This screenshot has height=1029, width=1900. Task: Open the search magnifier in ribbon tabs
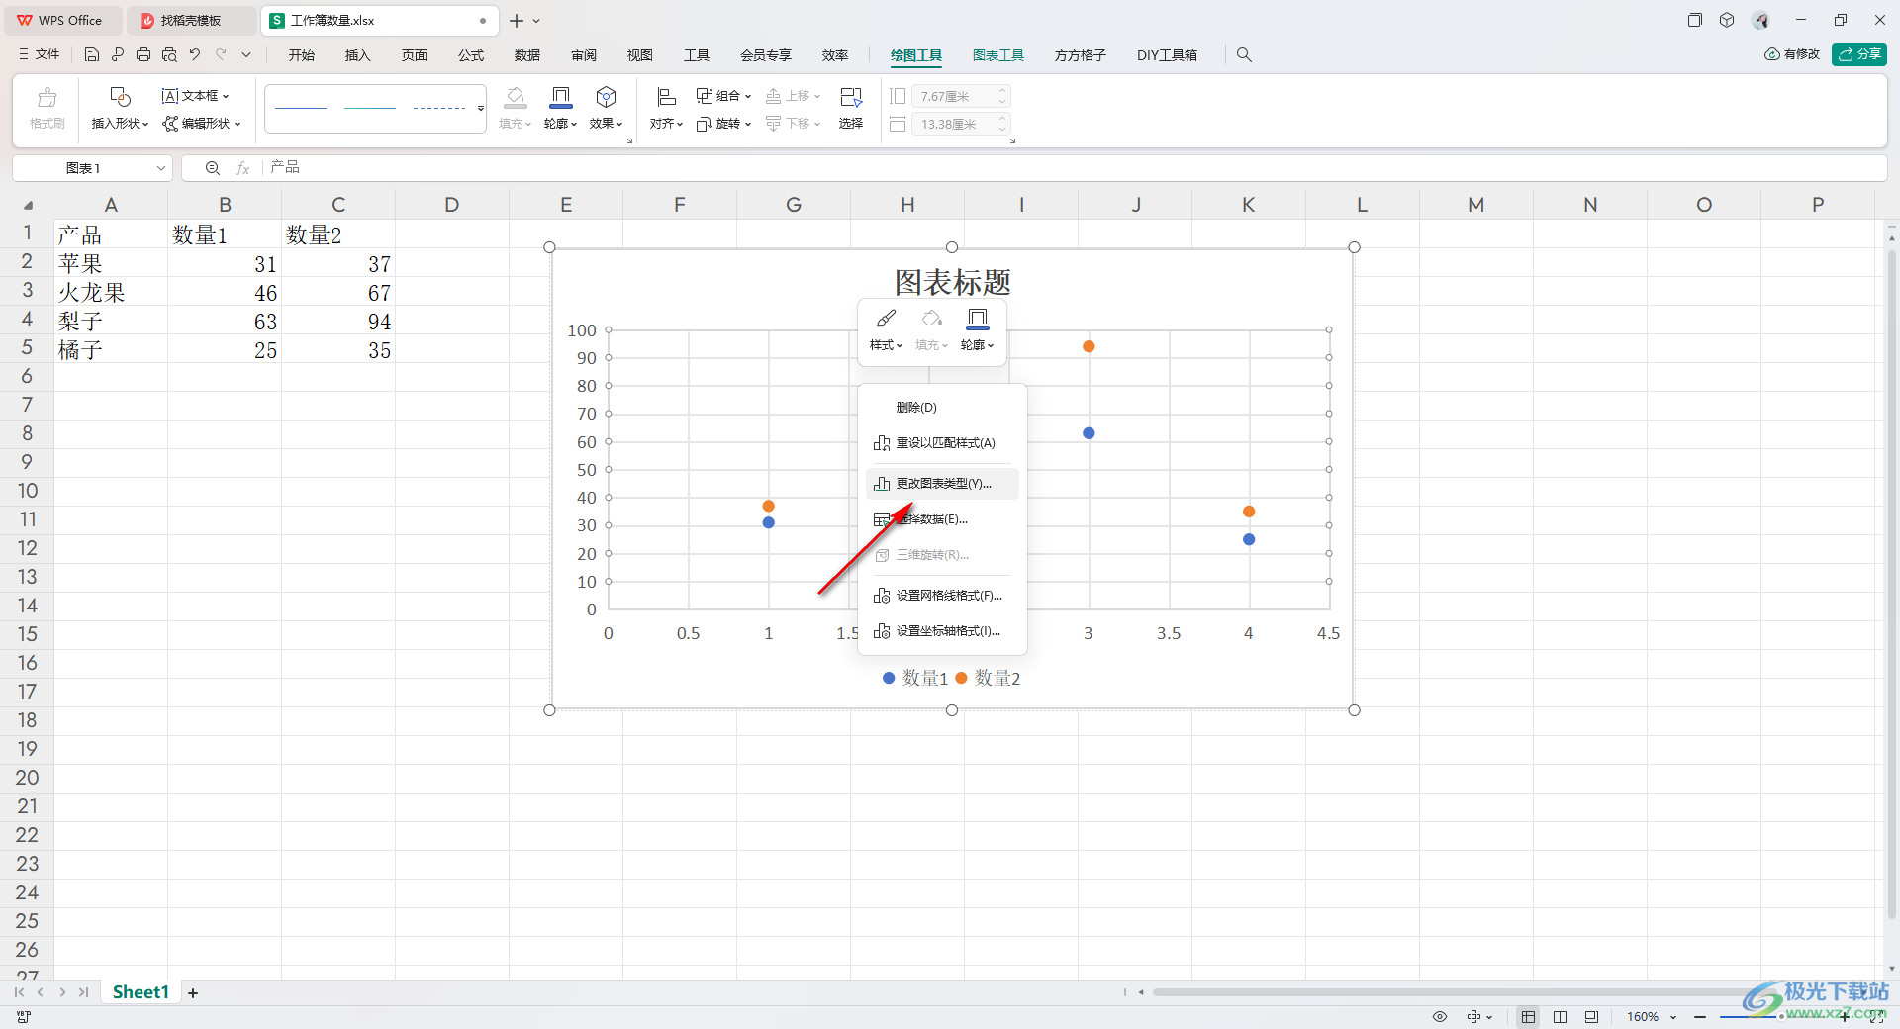click(x=1244, y=55)
